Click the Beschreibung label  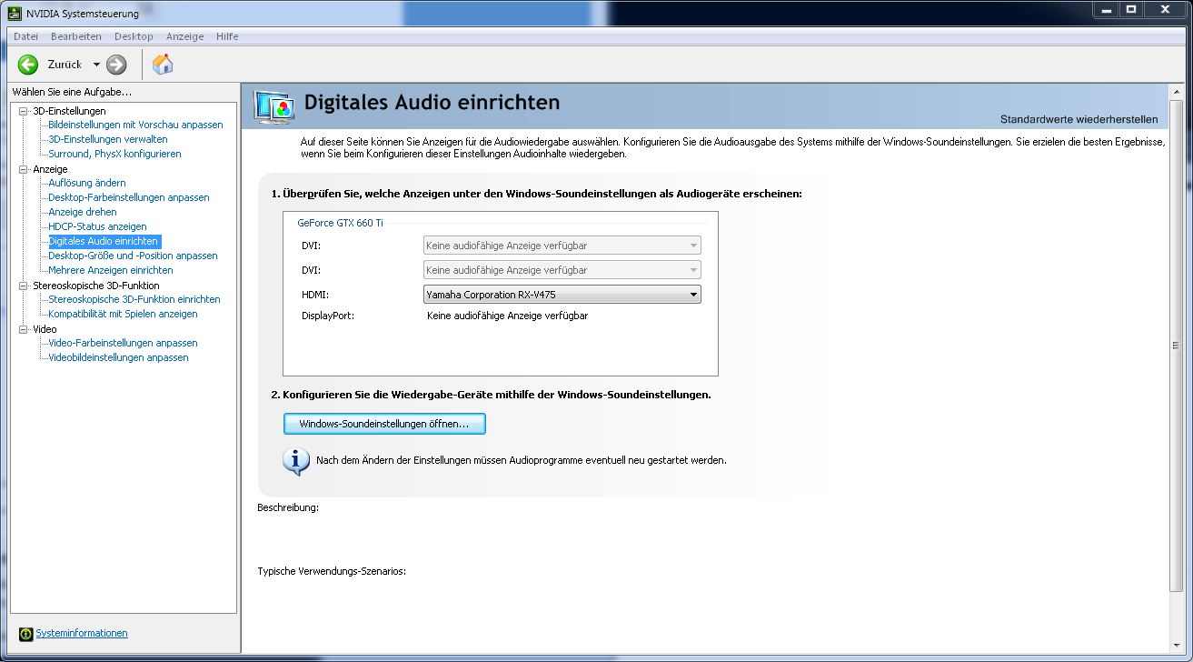288,507
